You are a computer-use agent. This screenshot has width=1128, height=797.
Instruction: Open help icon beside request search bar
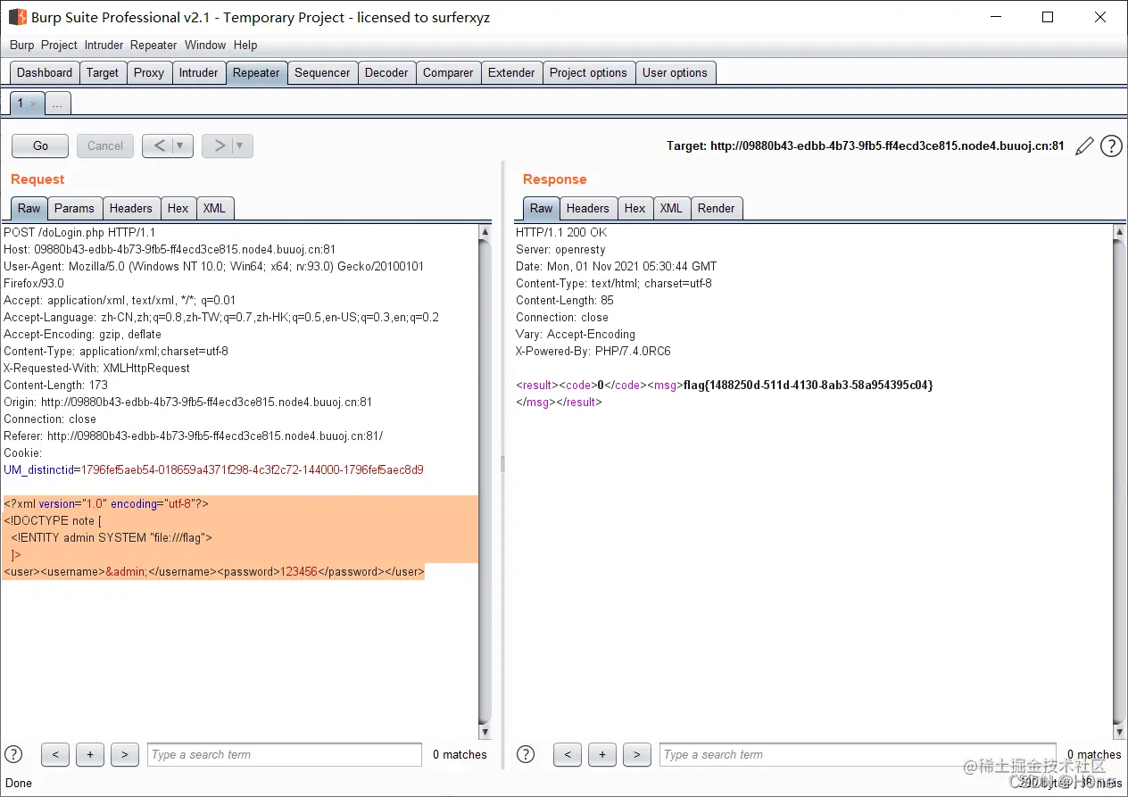click(x=13, y=754)
